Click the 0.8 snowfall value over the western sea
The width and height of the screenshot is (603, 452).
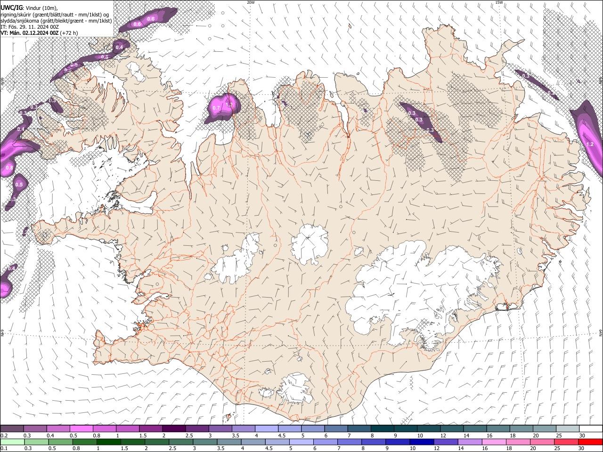pos(9,168)
